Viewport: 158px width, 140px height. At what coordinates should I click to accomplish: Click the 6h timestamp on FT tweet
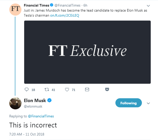[85, 5]
